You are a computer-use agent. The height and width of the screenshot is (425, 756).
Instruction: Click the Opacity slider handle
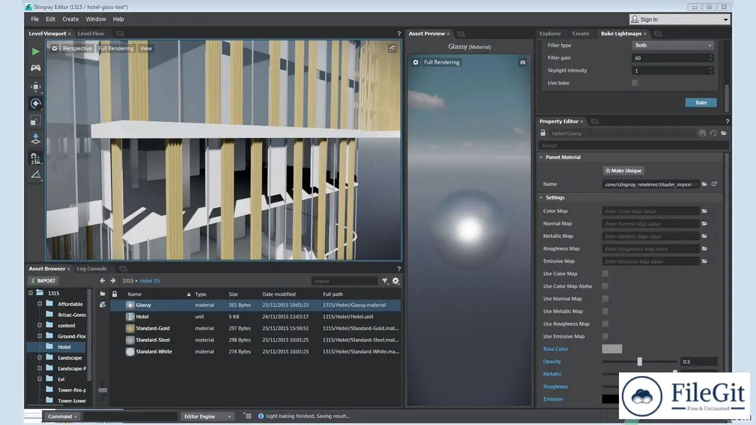640,361
